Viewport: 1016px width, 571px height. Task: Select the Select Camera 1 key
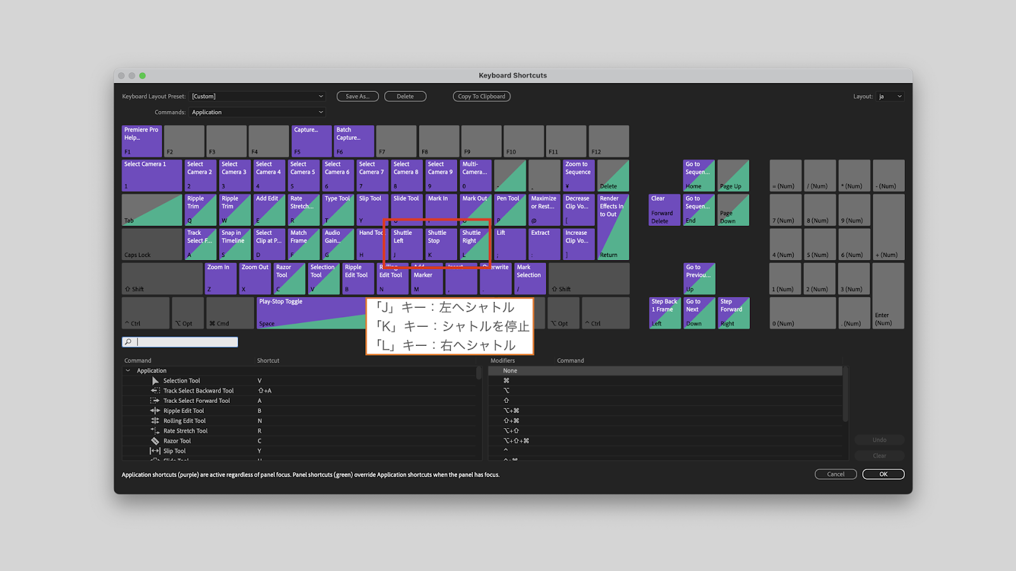(152, 176)
